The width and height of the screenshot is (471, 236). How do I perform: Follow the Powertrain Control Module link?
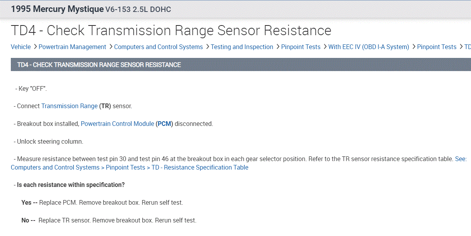(117, 124)
